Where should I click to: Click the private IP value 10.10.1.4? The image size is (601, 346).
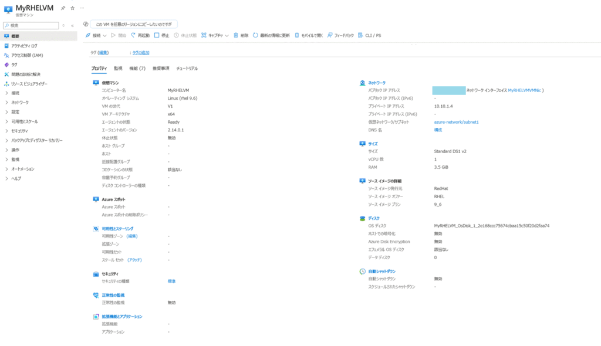[x=443, y=106]
